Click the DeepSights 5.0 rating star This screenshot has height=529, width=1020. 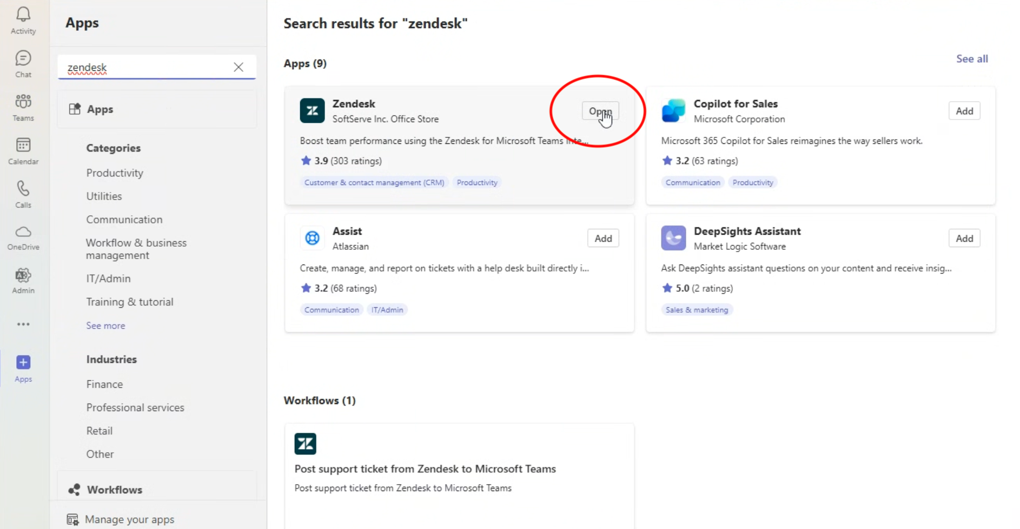667,288
